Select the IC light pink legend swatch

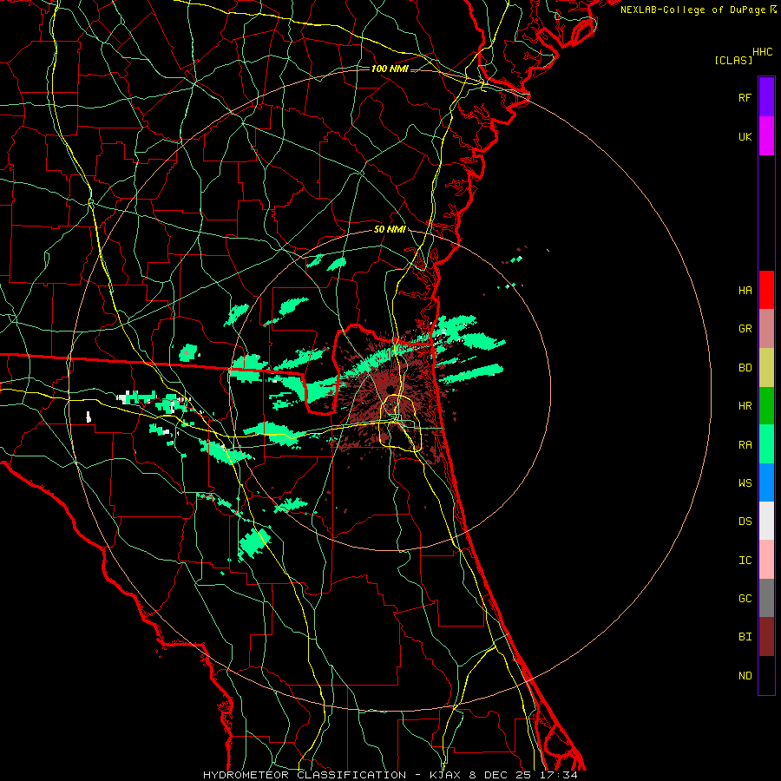(x=766, y=560)
